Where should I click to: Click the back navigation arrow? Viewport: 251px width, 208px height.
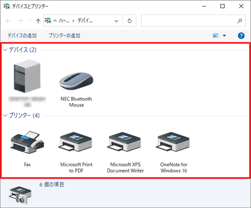(x=8, y=21)
